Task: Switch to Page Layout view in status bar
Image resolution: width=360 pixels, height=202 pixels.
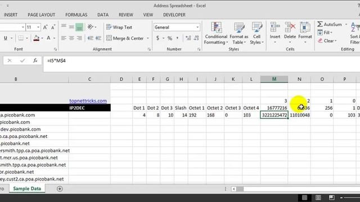Action: click(x=318, y=198)
